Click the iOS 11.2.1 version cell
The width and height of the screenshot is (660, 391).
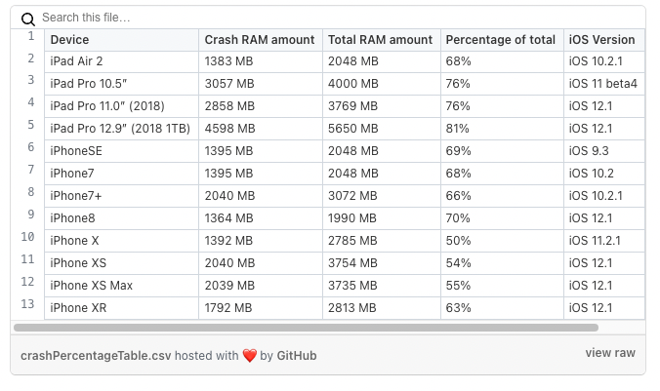[x=603, y=241]
